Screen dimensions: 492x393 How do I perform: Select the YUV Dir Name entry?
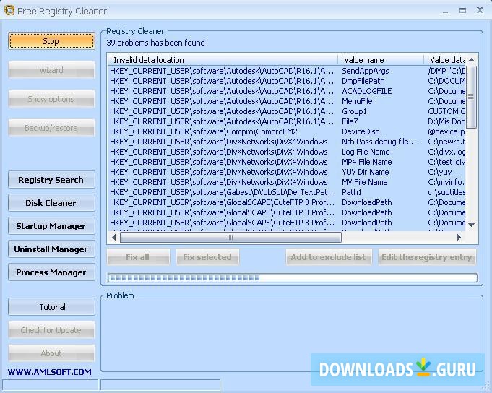287,172
